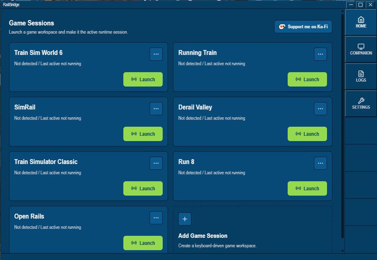Select Derail Valley title text
The image size is (377, 260).
pos(195,107)
